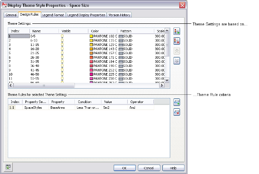Click the SpaceStyles property set cell
This screenshot has width=259, height=174.
36,108
